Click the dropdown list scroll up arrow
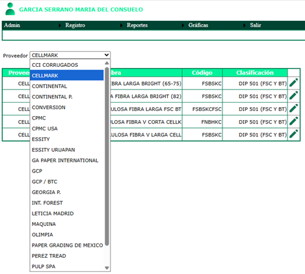 click(107, 63)
